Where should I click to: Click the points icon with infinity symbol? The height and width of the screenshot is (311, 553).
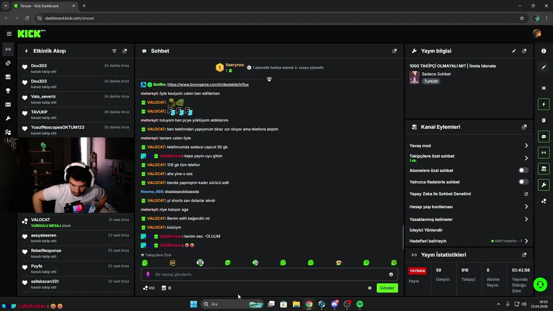pos(149,288)
